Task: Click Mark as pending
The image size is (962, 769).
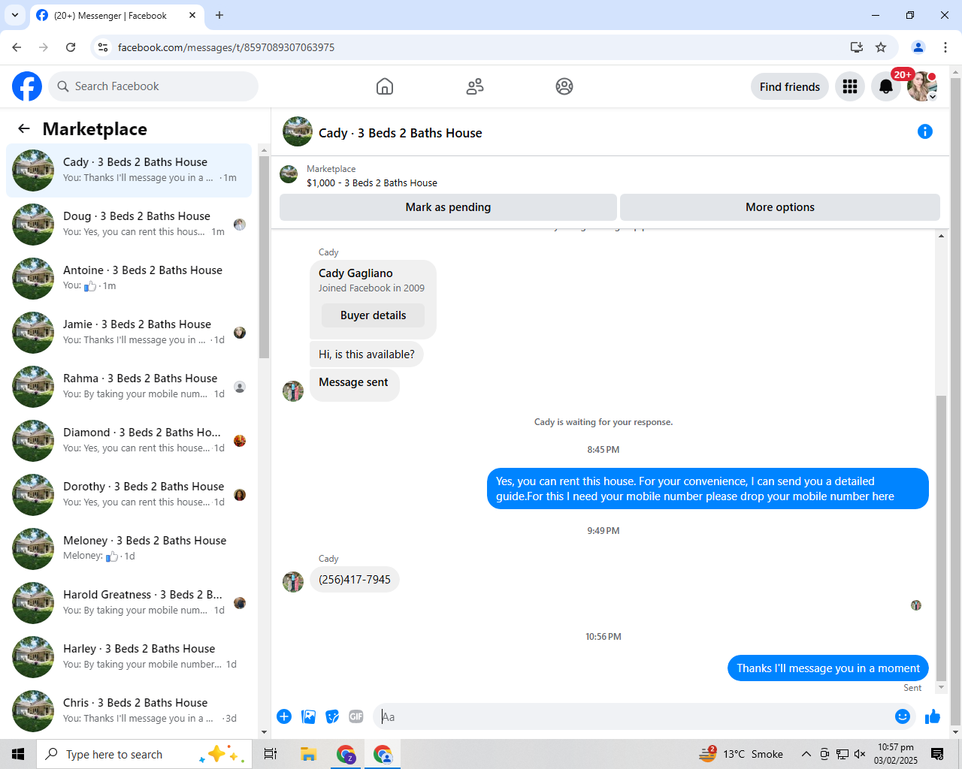Action: click(448, 207)
